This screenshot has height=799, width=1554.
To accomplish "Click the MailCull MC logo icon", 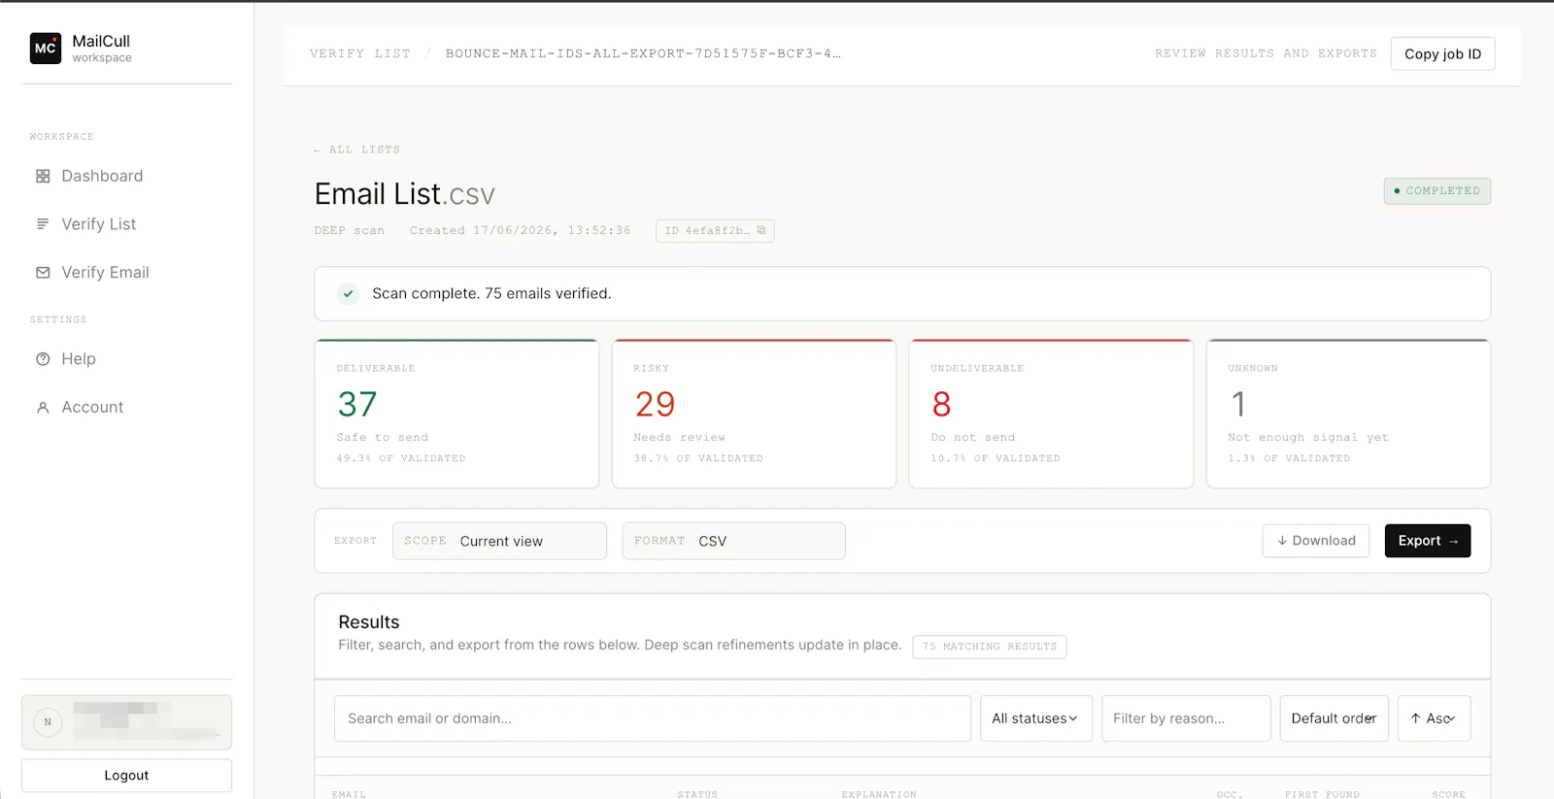I will click(x=46, y=48).
